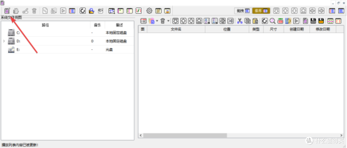The height and width of the screenshot is (148, 347).
Task: Select the C: drive row
Action: (67, 33)
